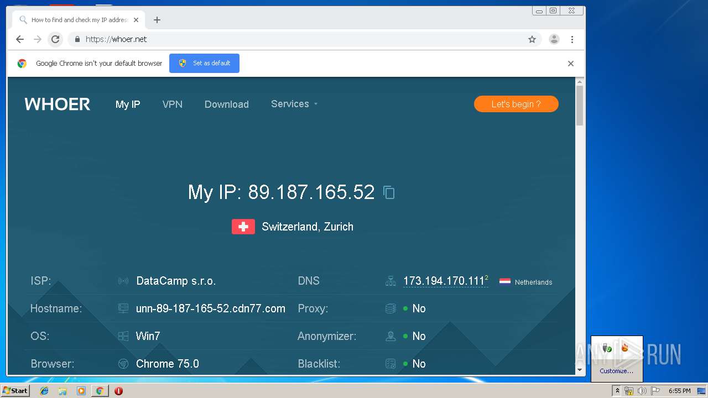Reload the whoer.net page
The width and height of the screenshot is (708, 398).
coord(55,39)
